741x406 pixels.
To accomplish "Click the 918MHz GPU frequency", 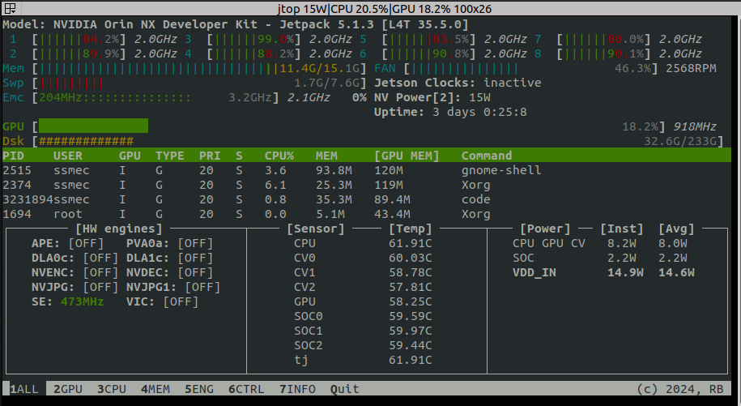I will pyautogui.click(x=694, y=126).
